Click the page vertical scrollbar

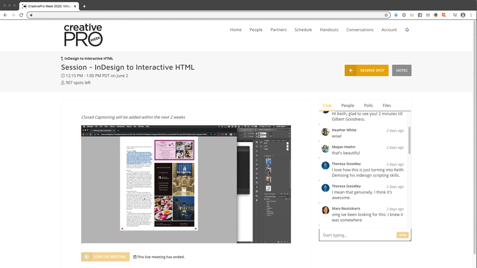475,137
